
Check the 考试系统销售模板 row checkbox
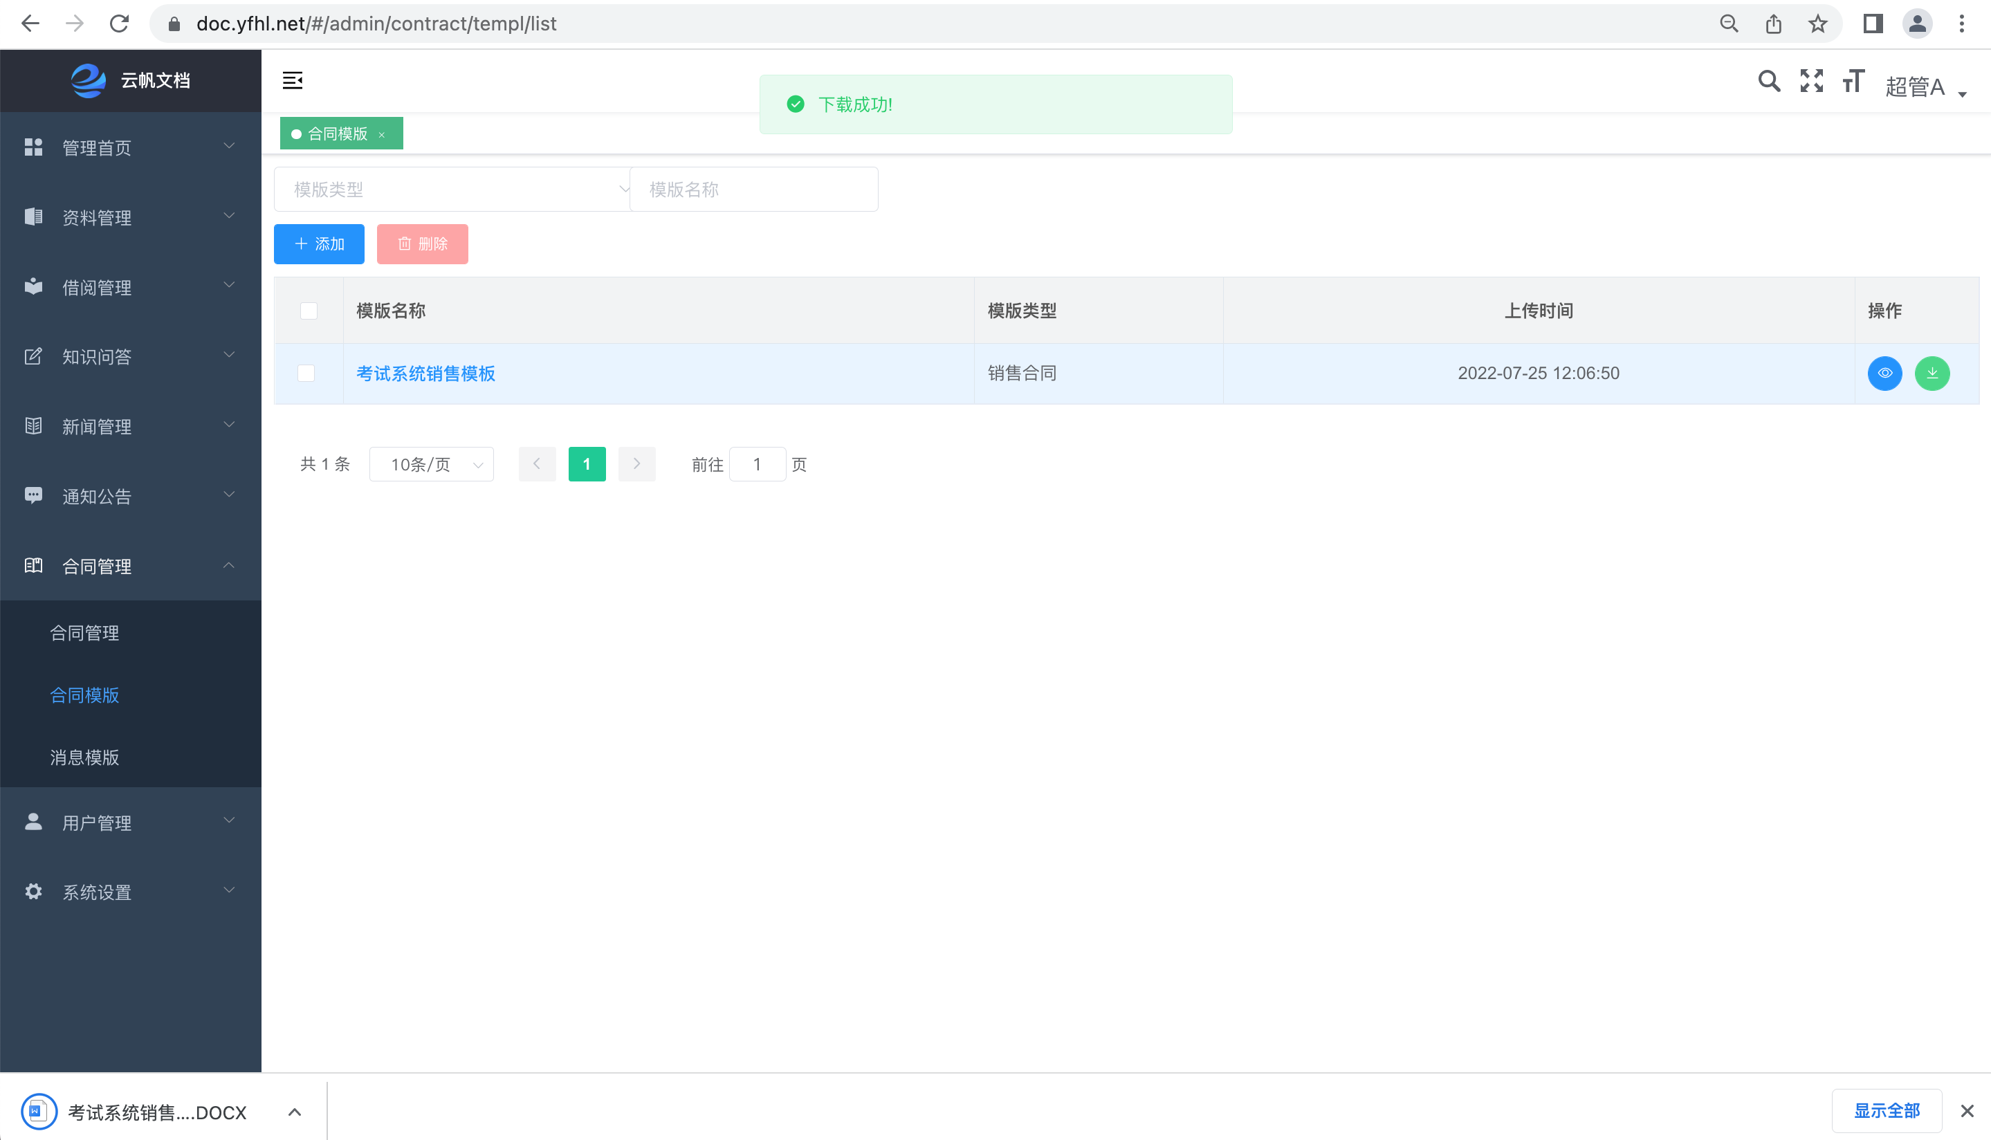coord(306,374)
